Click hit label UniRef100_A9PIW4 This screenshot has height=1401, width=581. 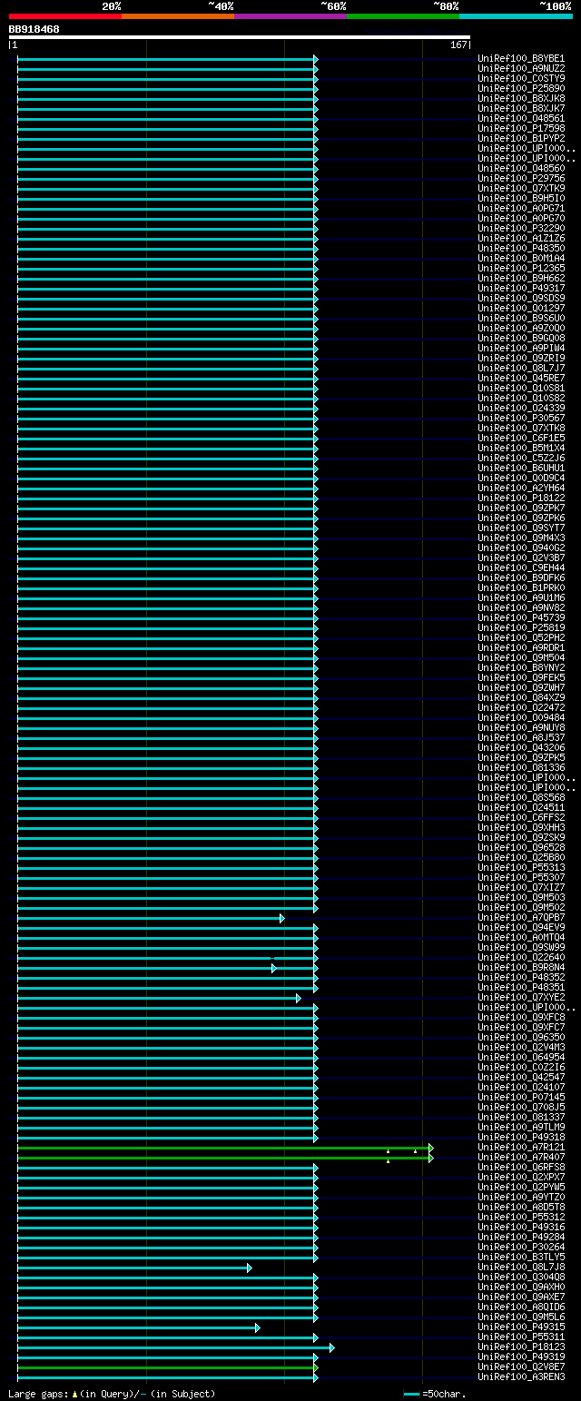pos(521,349)
